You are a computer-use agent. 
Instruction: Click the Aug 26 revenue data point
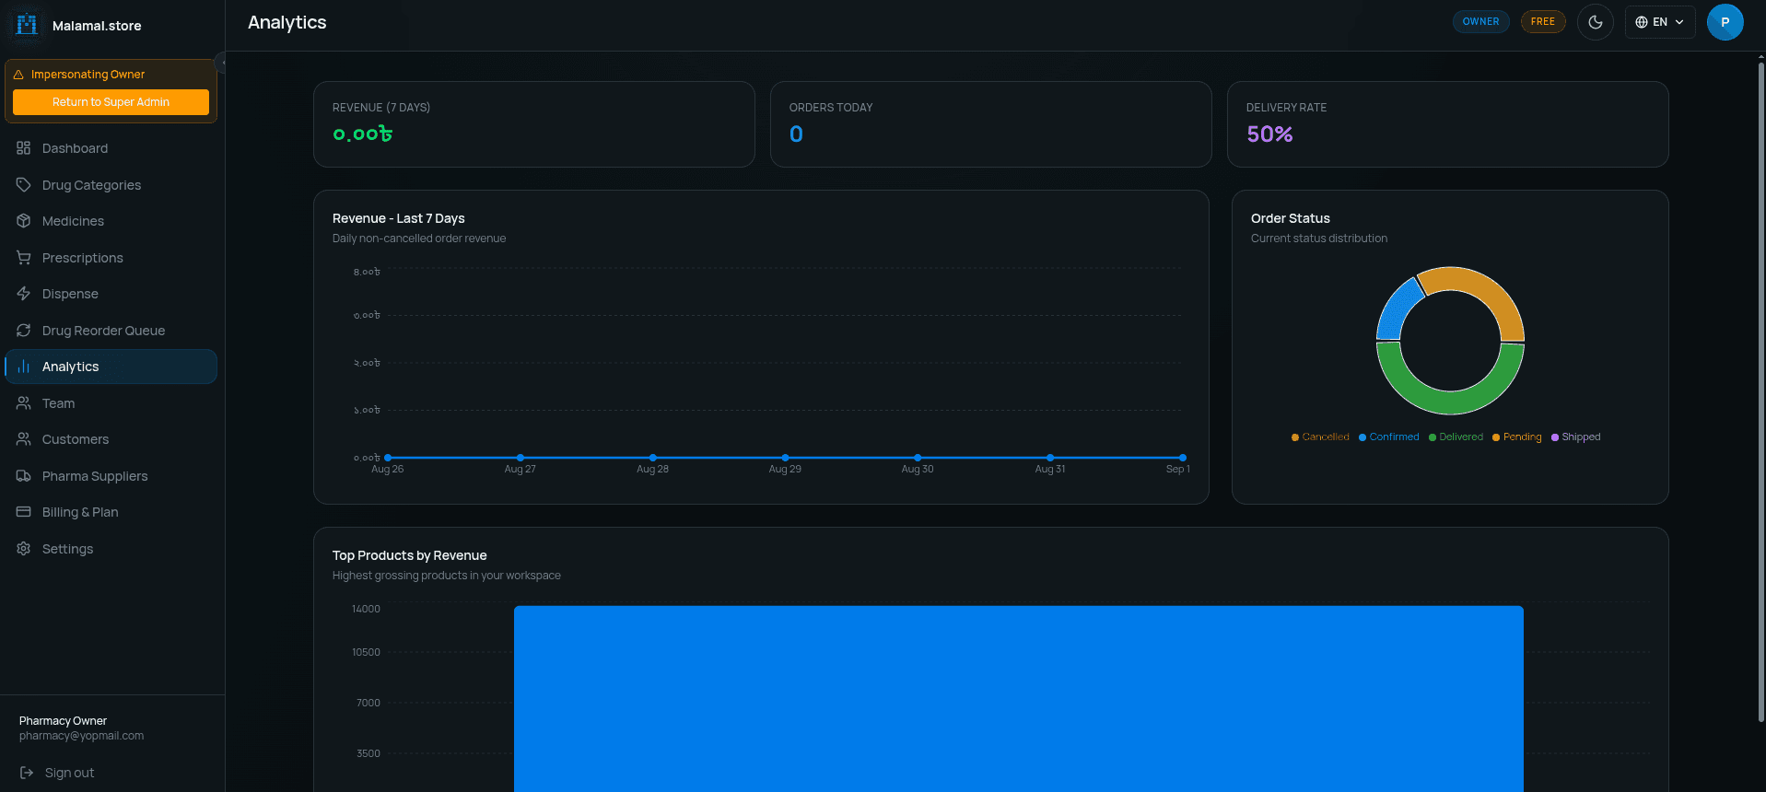pos(388,458)
